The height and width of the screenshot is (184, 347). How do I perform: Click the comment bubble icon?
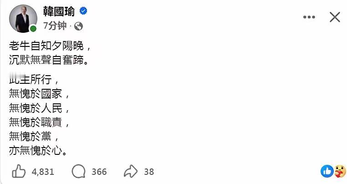point(79,172)
